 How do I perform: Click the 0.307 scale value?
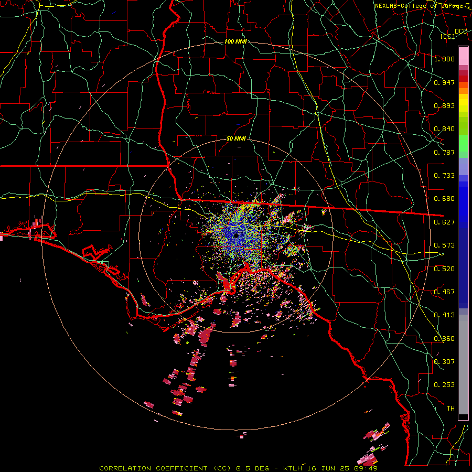pyautogui.click(x=444, y=362)
